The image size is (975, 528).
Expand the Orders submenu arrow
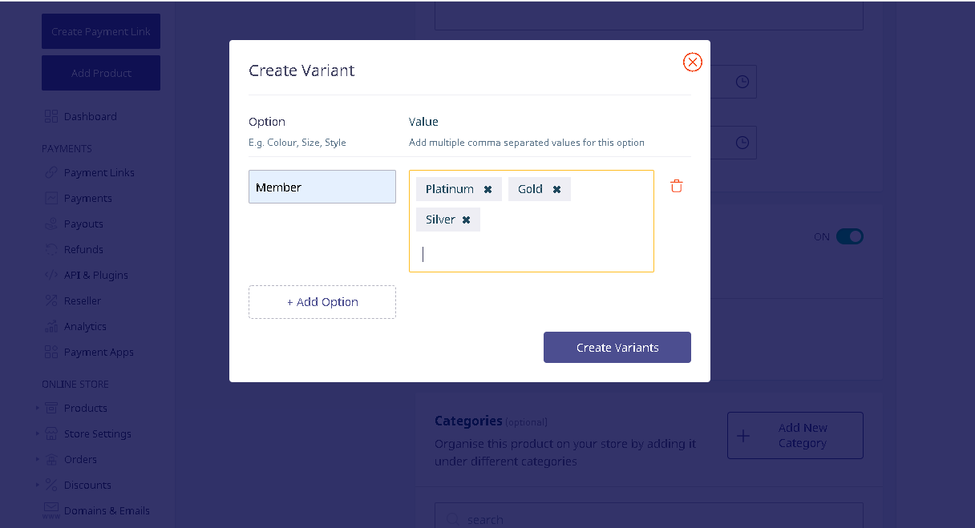coord(37,459)
